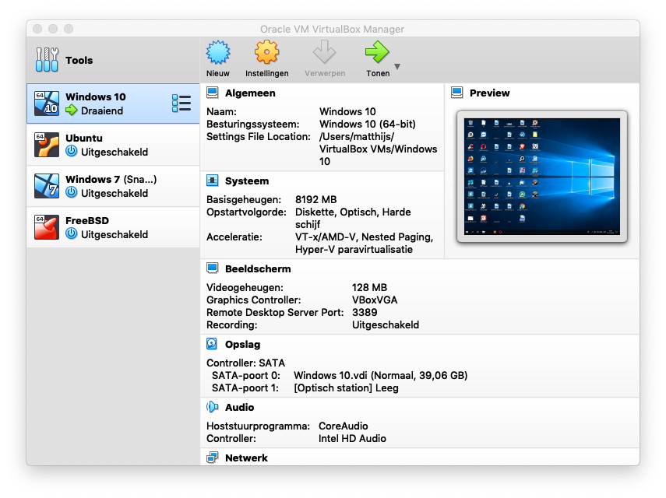Click the Netwerk section header
This screenshot has width=666, height=498.
tap(245, 458)
